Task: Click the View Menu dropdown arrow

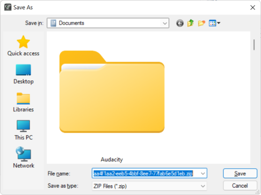Action: pyautogui.click(x=218, y=23)
